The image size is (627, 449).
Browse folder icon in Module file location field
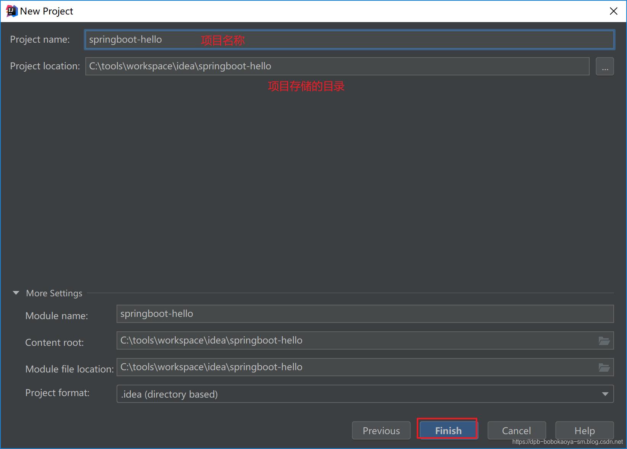pos(604,368)
